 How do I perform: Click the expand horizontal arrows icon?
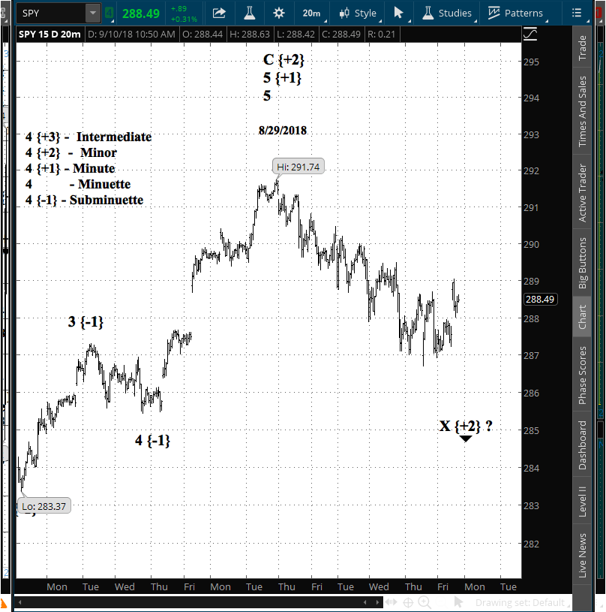pos(391,602)
